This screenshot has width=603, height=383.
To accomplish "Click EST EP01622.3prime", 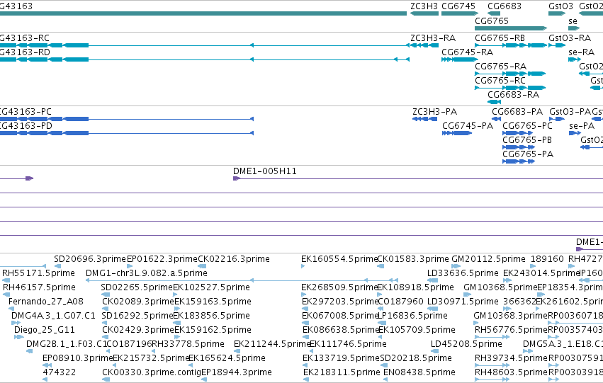I will (130, 266).
